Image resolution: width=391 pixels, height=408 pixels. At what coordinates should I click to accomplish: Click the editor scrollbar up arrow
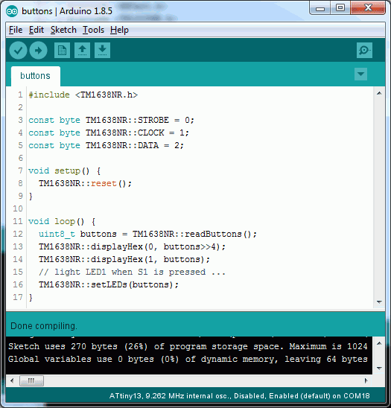[379, 93]
